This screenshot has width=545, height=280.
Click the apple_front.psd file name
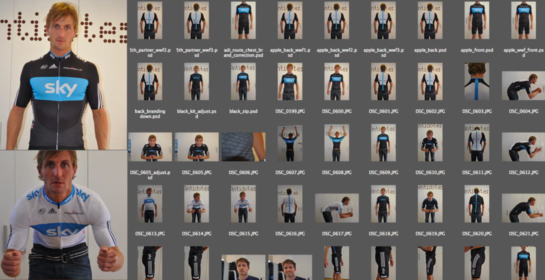(x=477, y=50)
